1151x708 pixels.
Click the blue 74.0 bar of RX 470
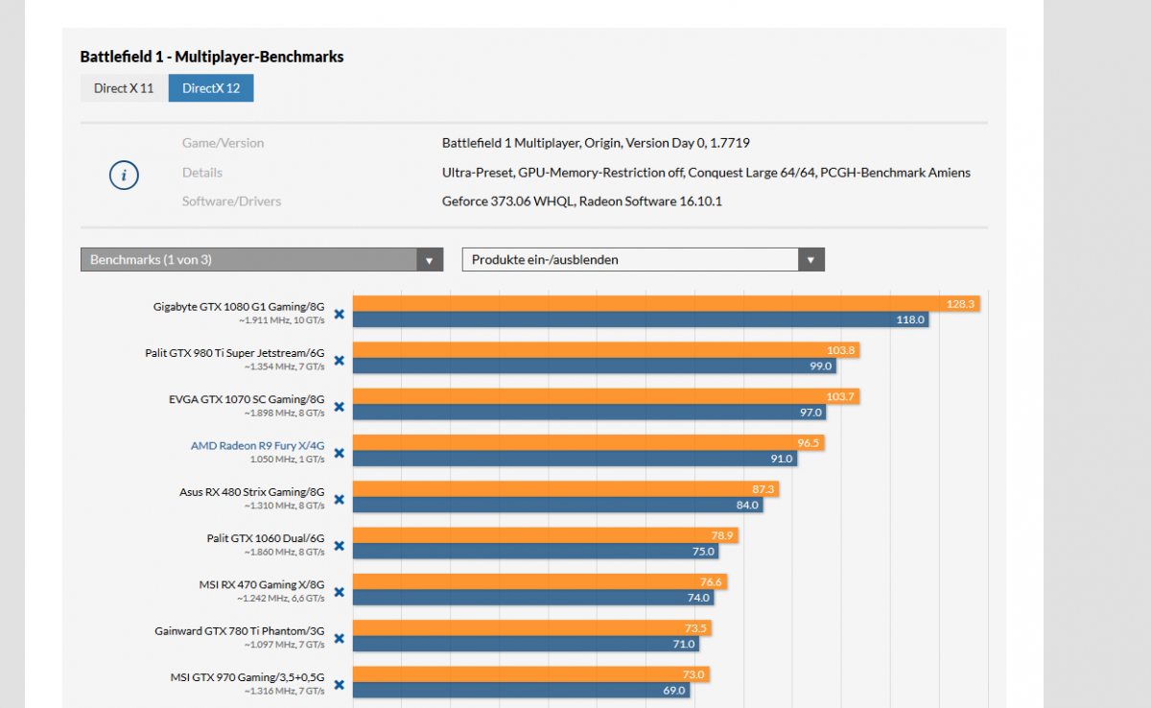[x=533, y=598]
